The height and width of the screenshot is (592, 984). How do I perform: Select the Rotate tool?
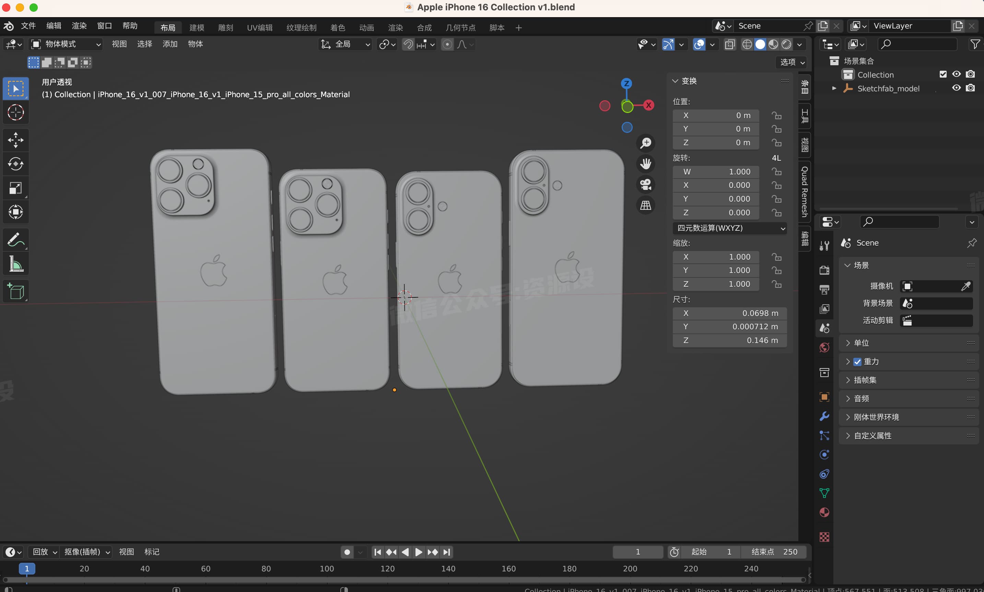pyautogui.click(x=15, y=164)
